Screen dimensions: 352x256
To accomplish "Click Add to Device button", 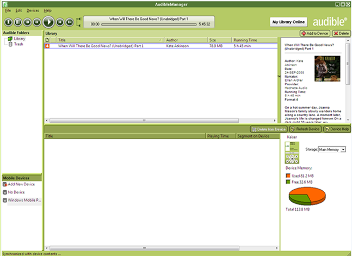I will point(315,34).
